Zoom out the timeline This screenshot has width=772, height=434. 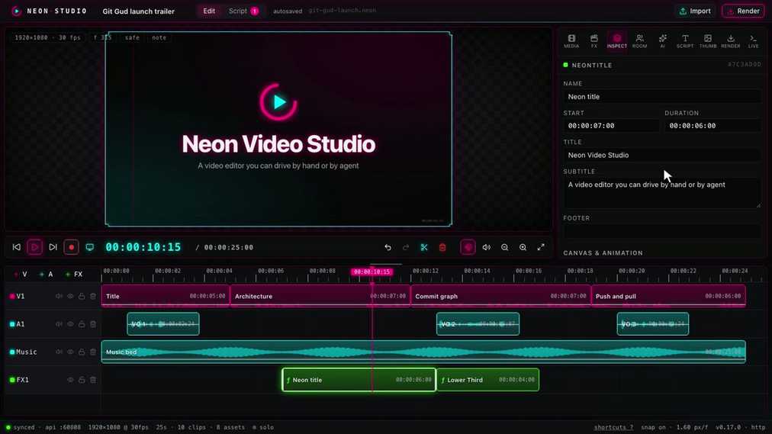[505, 247]
